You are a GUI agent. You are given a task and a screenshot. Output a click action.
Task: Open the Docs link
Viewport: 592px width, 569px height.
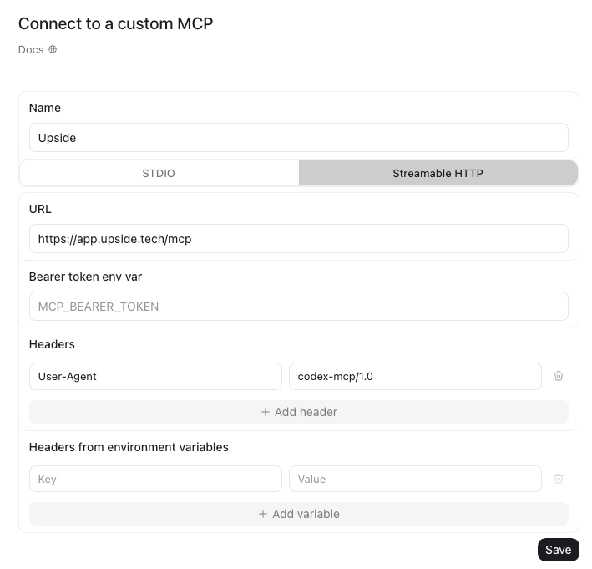pos(31,50)
